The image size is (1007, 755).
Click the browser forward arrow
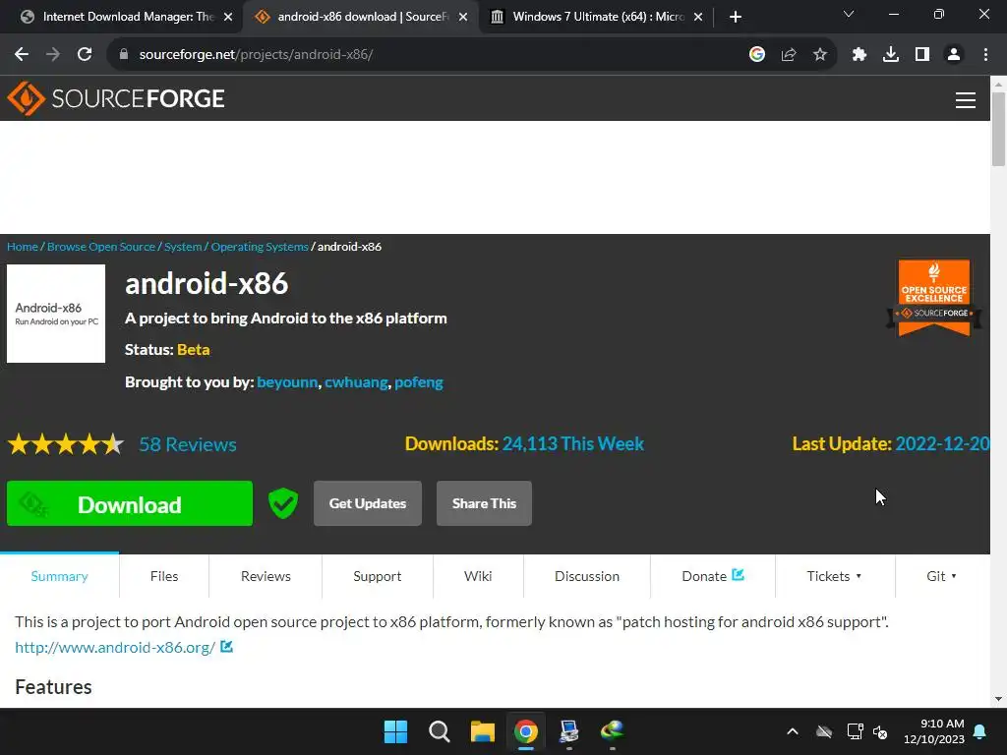(x=53, y=55)
